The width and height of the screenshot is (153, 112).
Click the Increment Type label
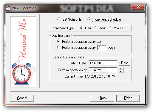point(63,28)
